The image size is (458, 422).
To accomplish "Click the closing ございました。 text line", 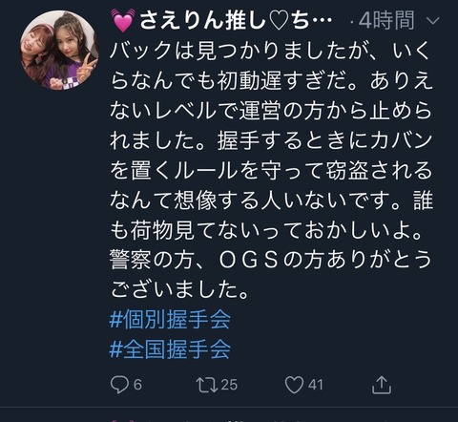I will (179, 289).
